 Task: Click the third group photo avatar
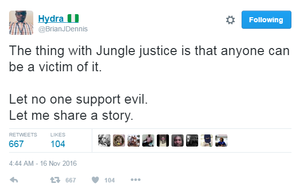pyautogui.click(x=134, y=141)
